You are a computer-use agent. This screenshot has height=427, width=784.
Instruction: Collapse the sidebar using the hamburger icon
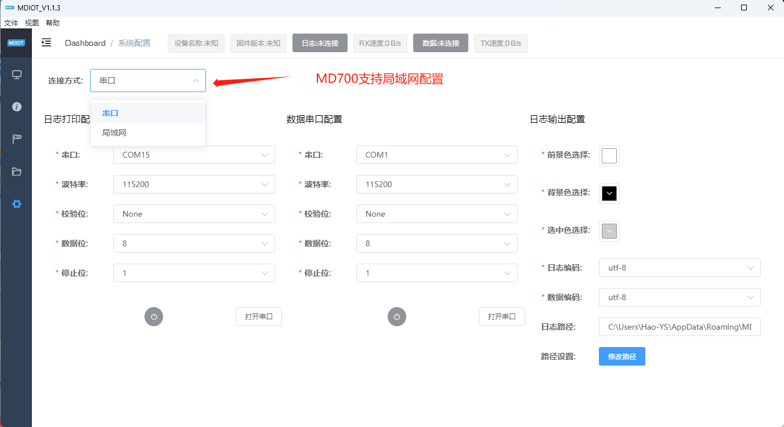(x=46, y=42)
